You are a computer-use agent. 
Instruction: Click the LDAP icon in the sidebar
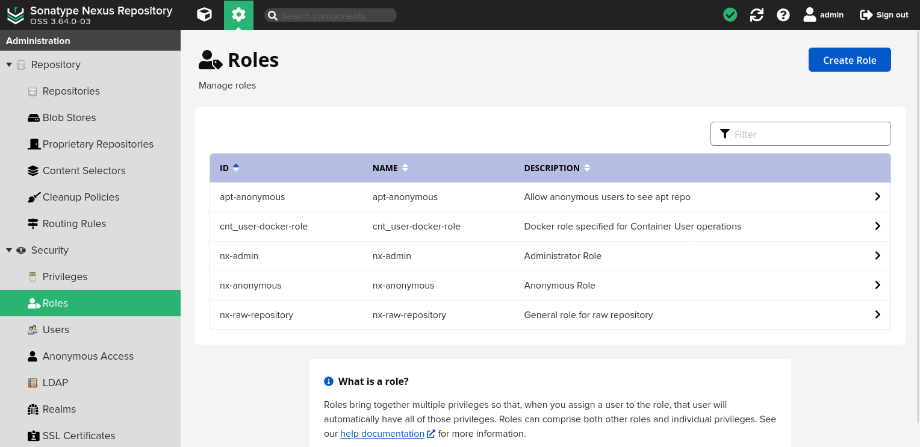point(32,383)
